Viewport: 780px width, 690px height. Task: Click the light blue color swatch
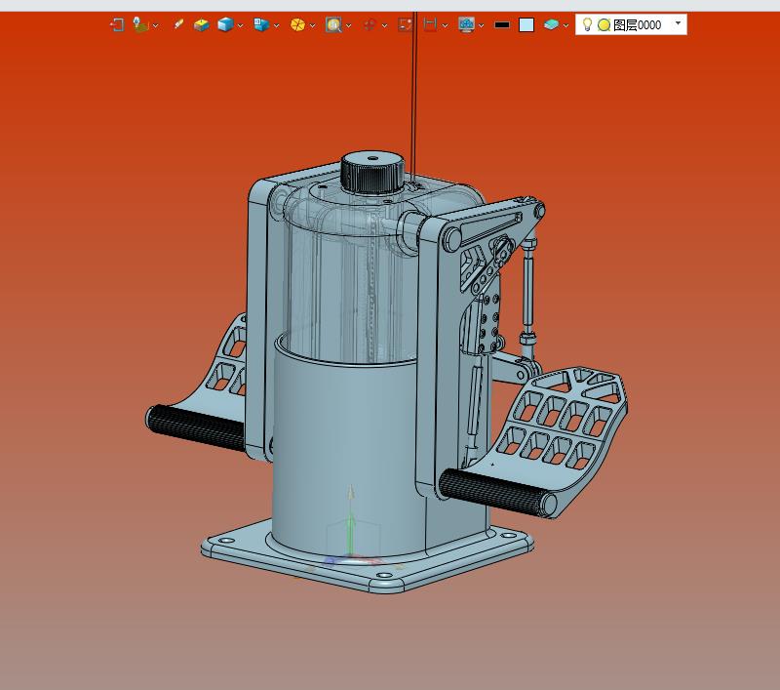coord(526,25)
